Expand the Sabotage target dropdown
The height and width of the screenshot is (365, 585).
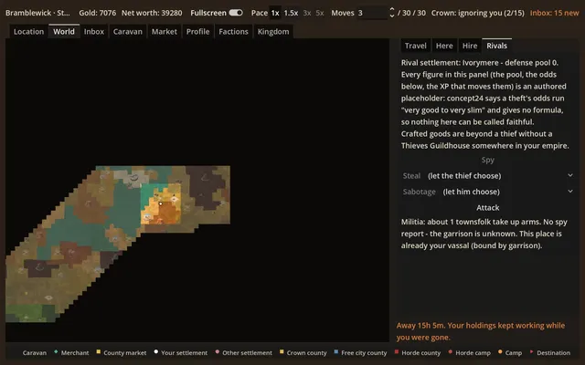[487, 192]
